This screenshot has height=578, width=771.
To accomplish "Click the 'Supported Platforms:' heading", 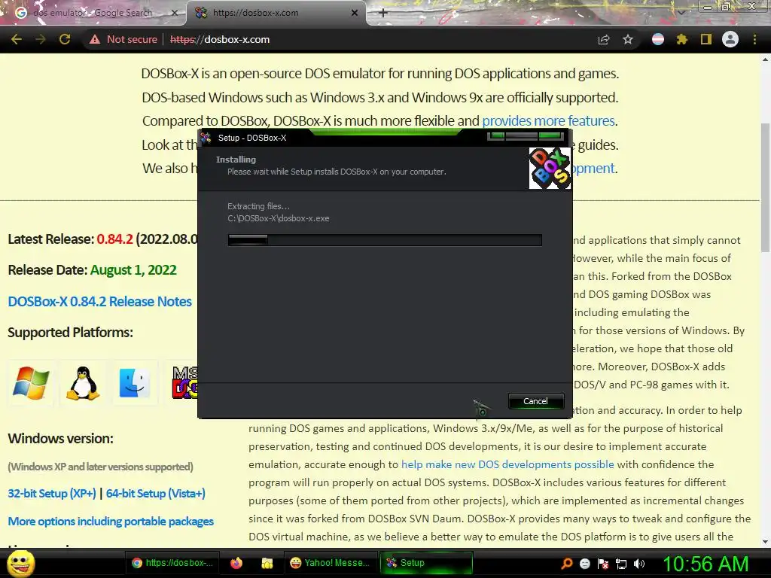I will coord(70,332).
